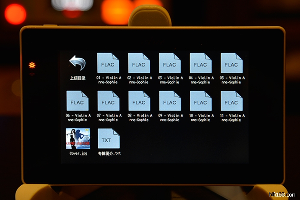
Task: Play track 04 - Violin FLAC file icon
Action: [201, 63]
